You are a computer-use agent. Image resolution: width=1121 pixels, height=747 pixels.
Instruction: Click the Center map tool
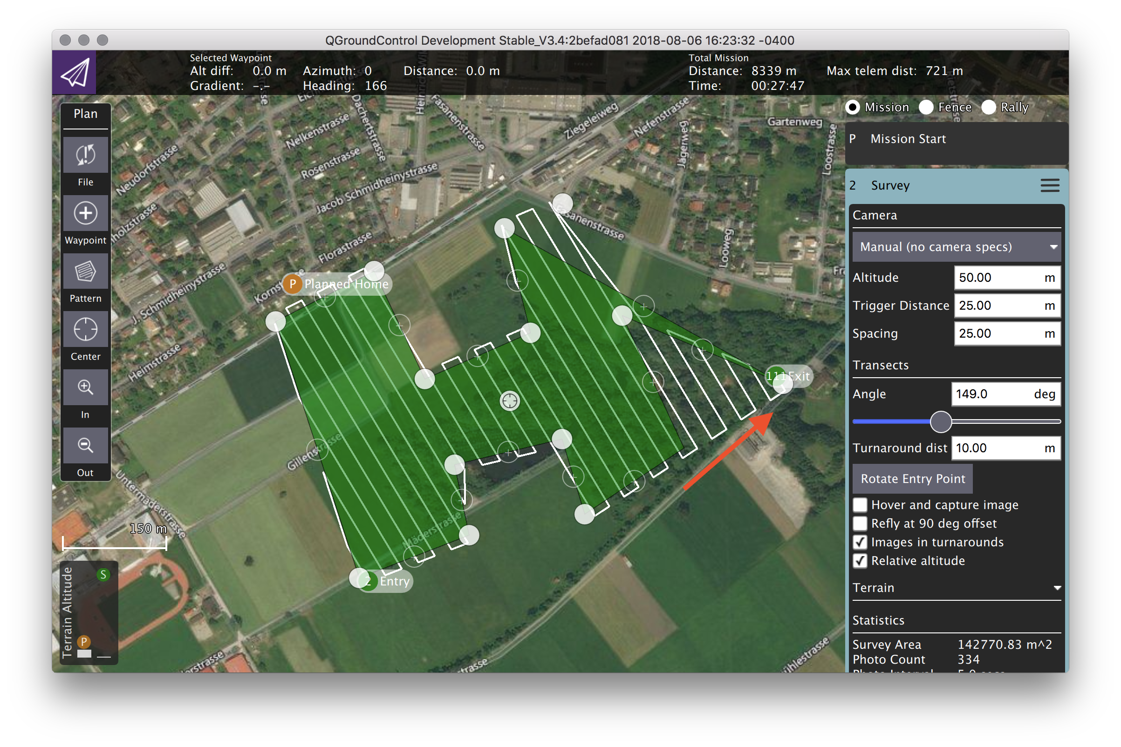click(85, 330)
